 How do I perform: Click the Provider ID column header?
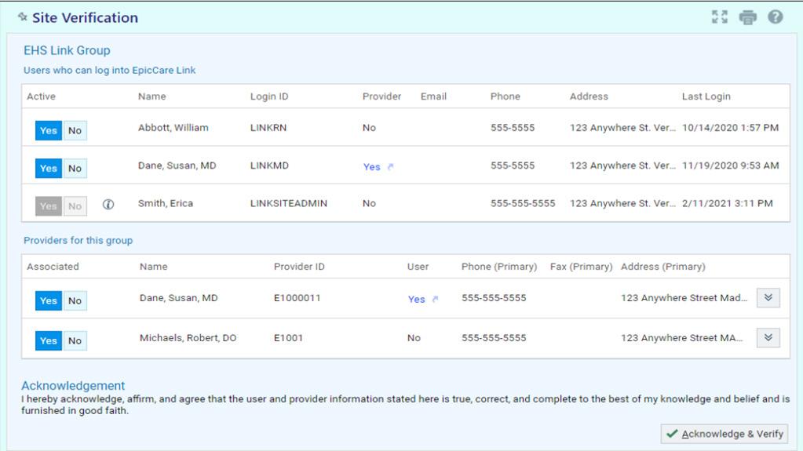point(299,266)
